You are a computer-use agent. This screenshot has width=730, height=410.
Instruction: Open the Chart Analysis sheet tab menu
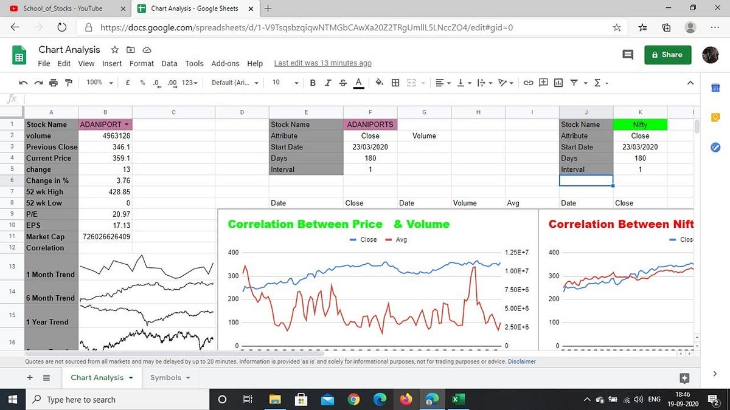(130, 377)
